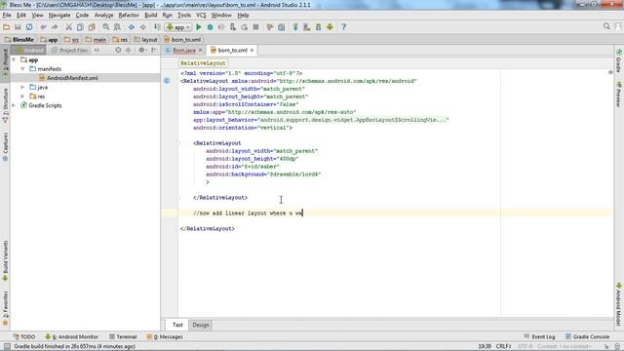Open the Android Device Monitor icon

click(x=330, y=27)
